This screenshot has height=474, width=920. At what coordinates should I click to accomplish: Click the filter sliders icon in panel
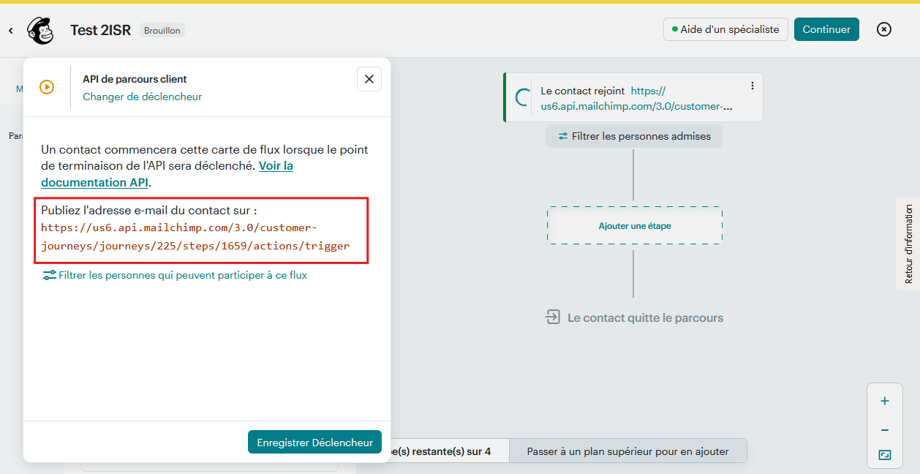49,275
